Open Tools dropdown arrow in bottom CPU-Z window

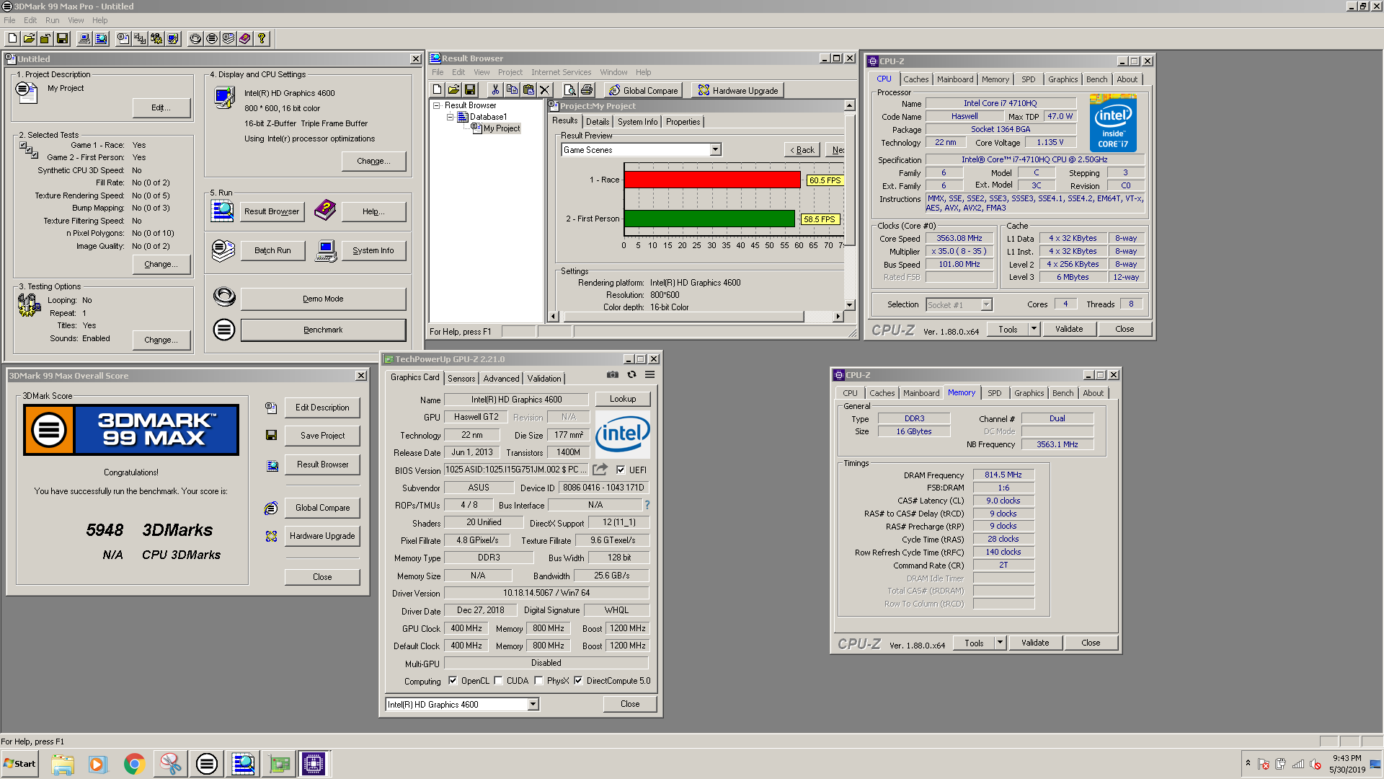[1000, 643]
